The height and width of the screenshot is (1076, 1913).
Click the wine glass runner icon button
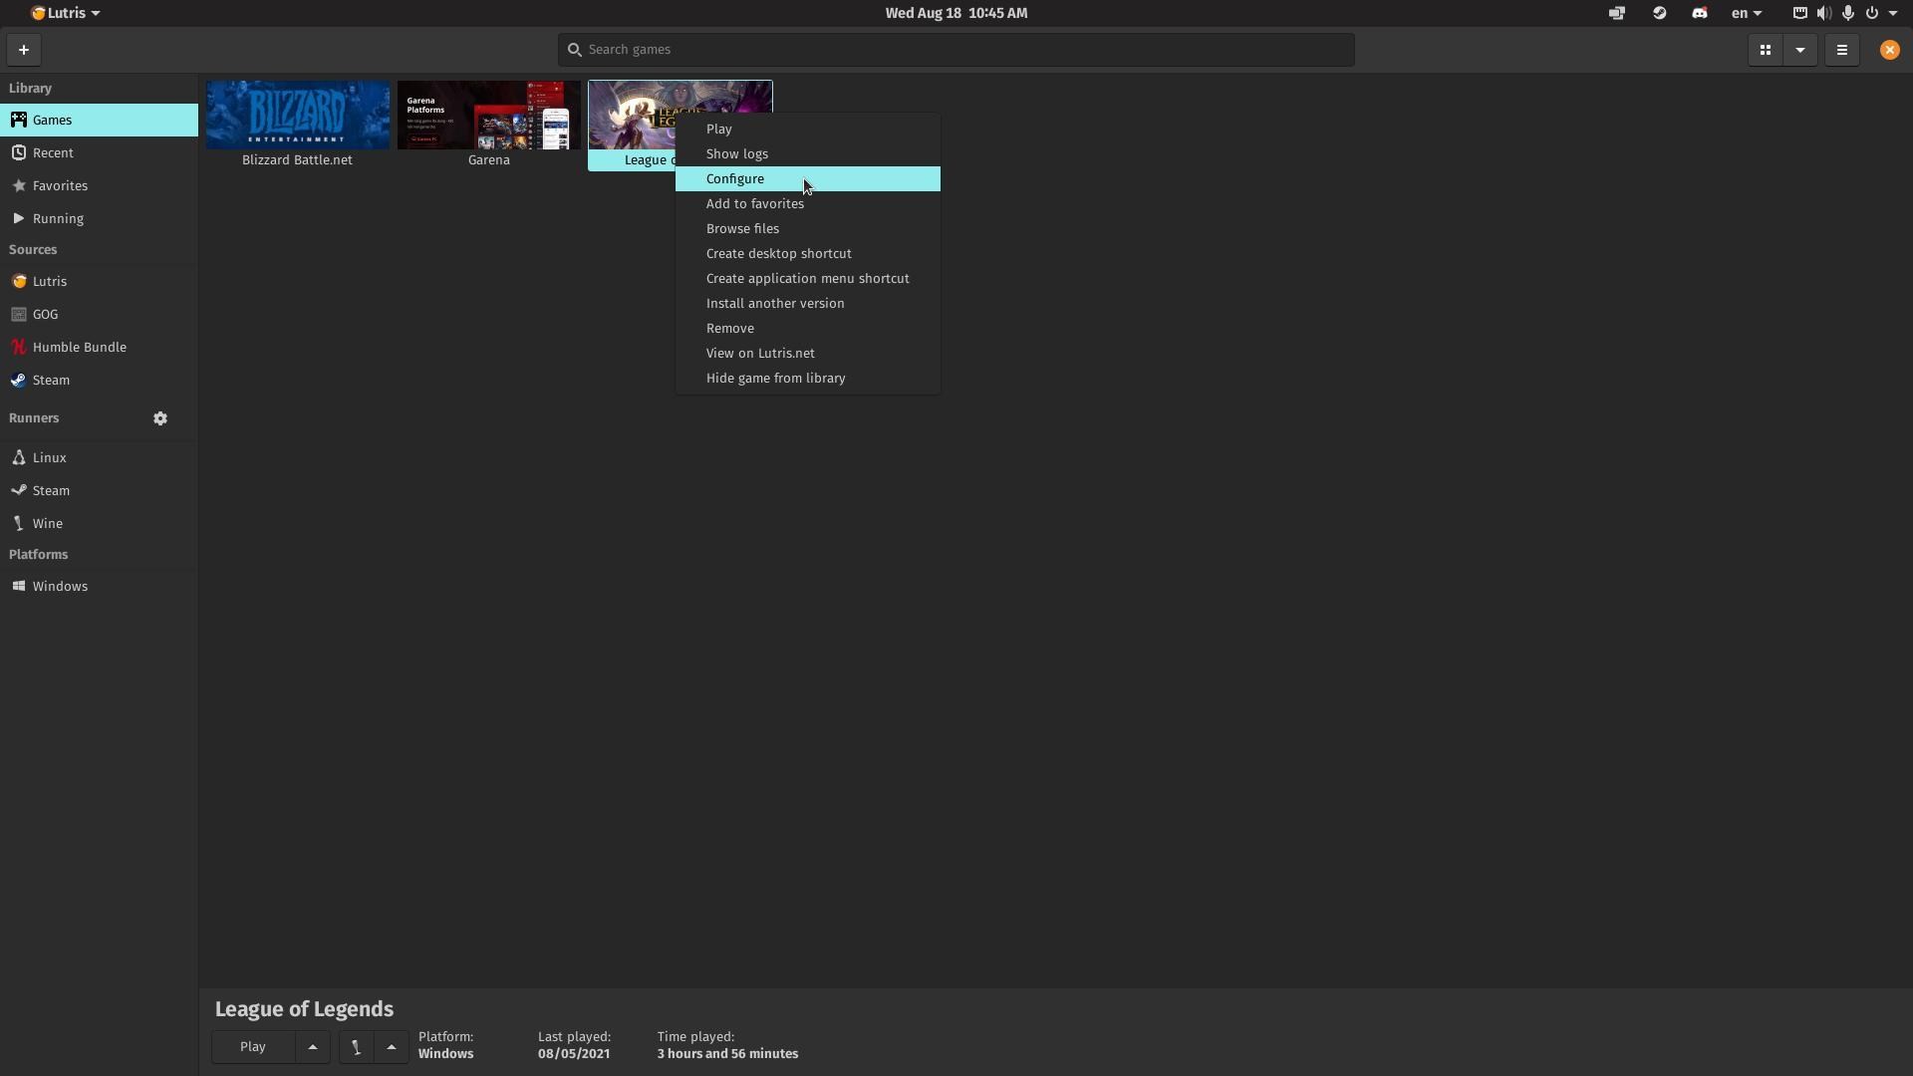click(x=356, y=1047)
